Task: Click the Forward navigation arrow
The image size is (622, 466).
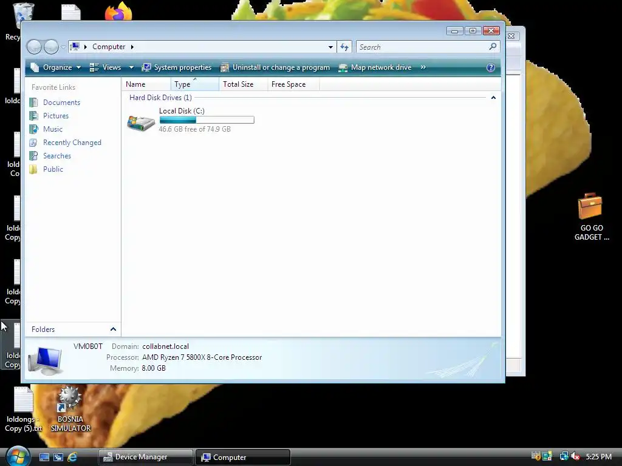Action: [x=51, y=47]
